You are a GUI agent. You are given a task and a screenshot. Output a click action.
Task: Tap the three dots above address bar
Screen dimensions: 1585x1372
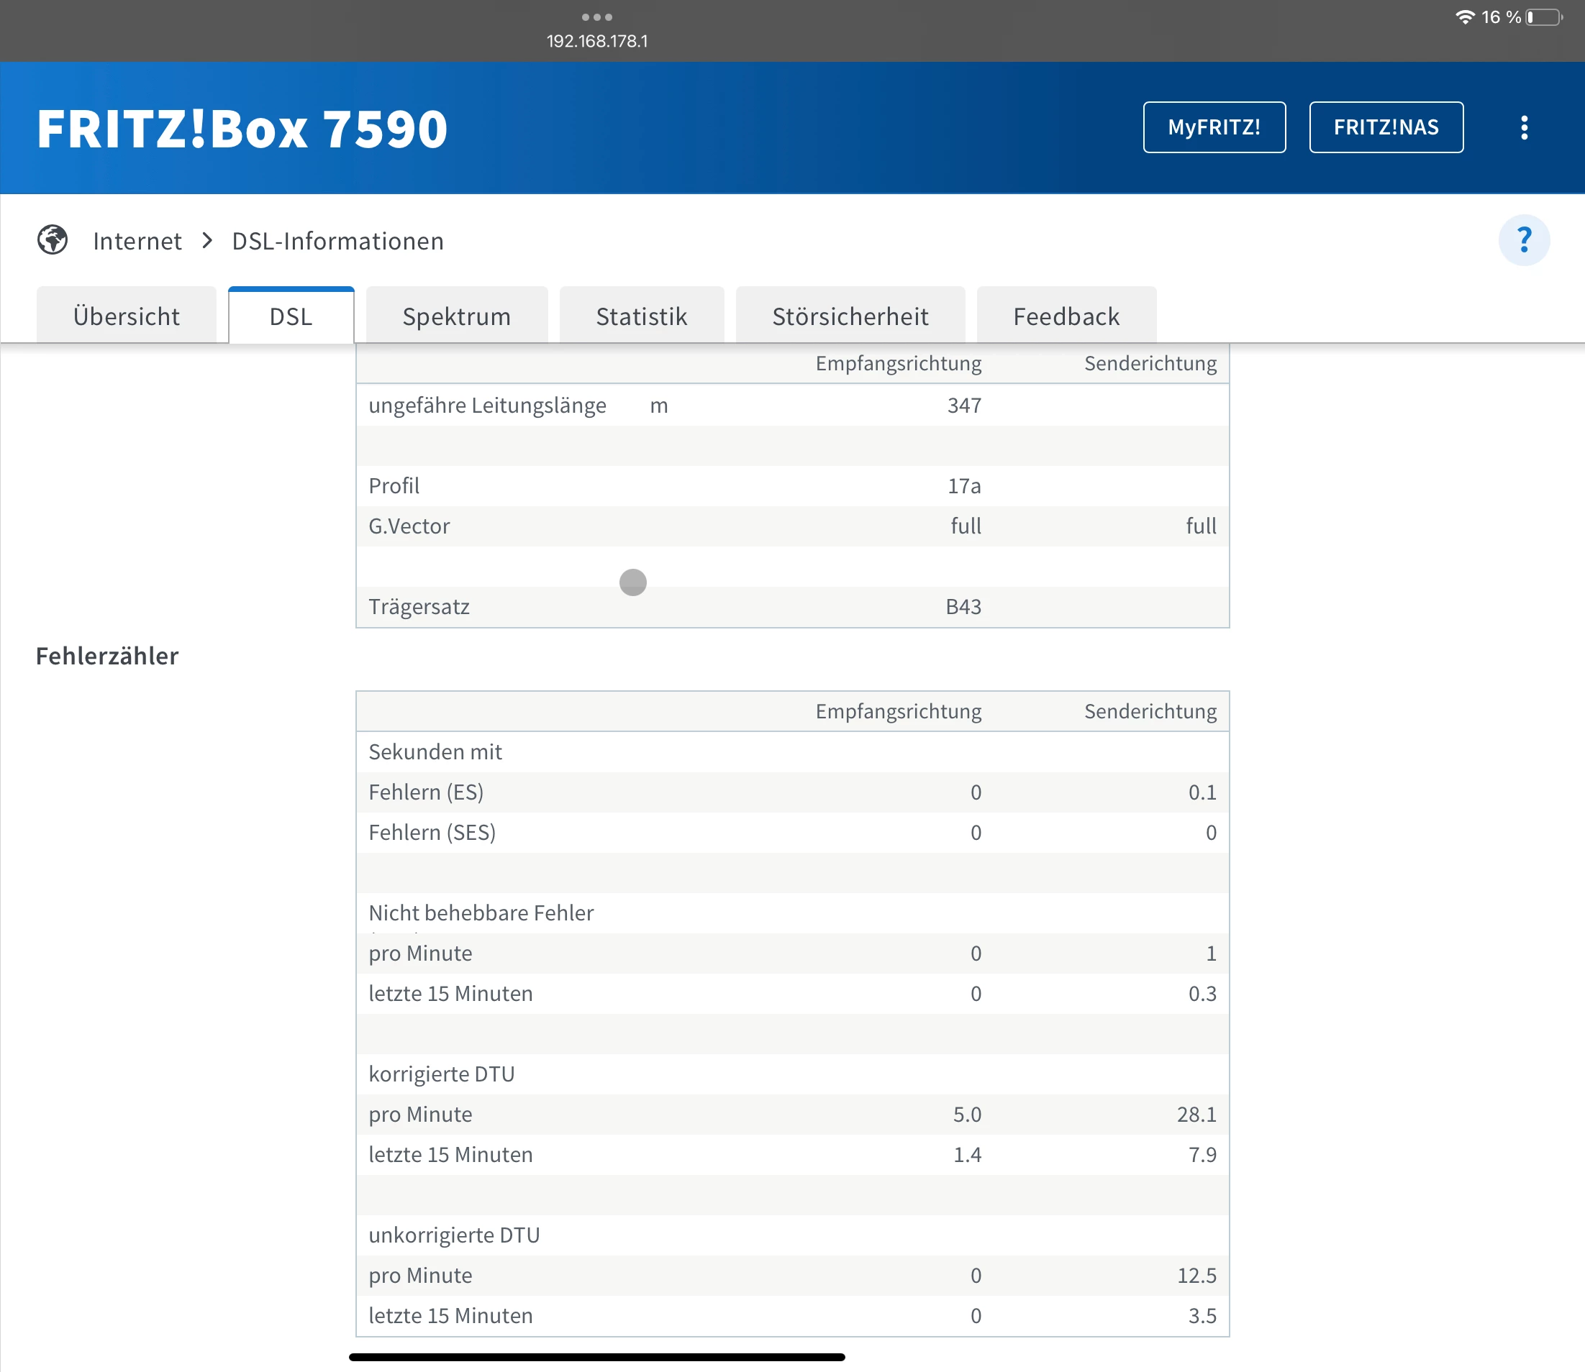pyautogui.click(x=596, y=17)
